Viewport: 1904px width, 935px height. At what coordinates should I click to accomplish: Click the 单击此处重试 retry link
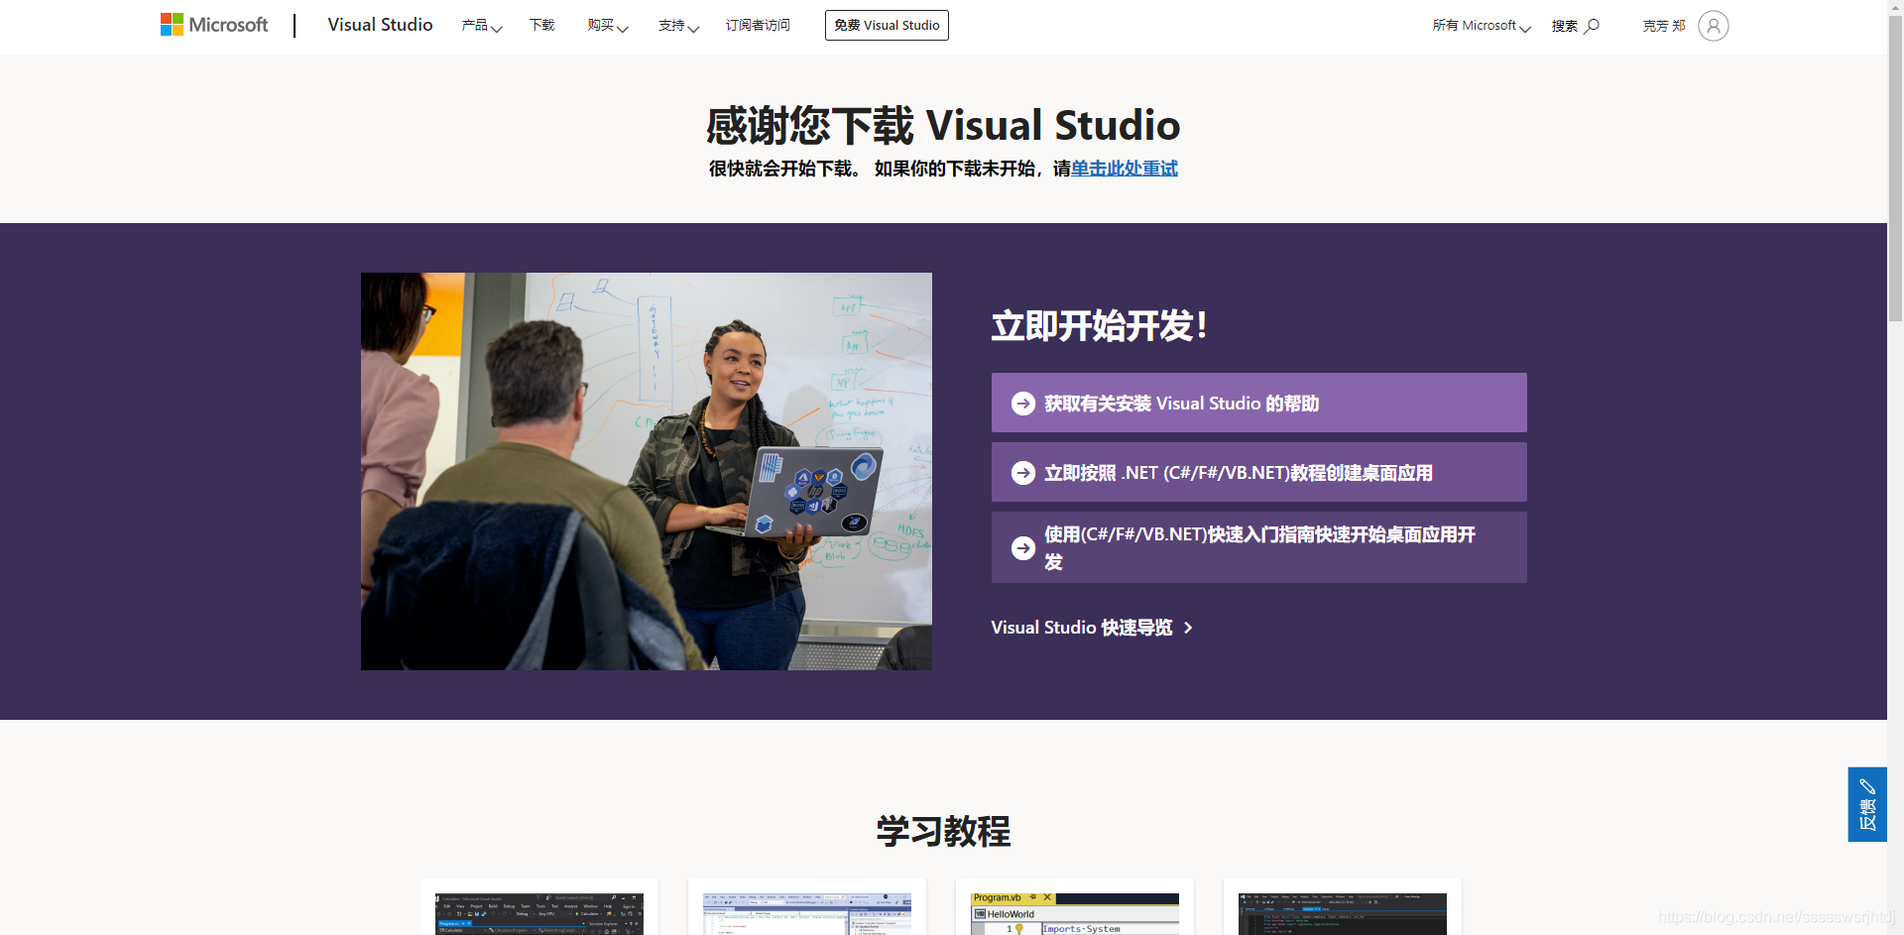(1125, 169)
